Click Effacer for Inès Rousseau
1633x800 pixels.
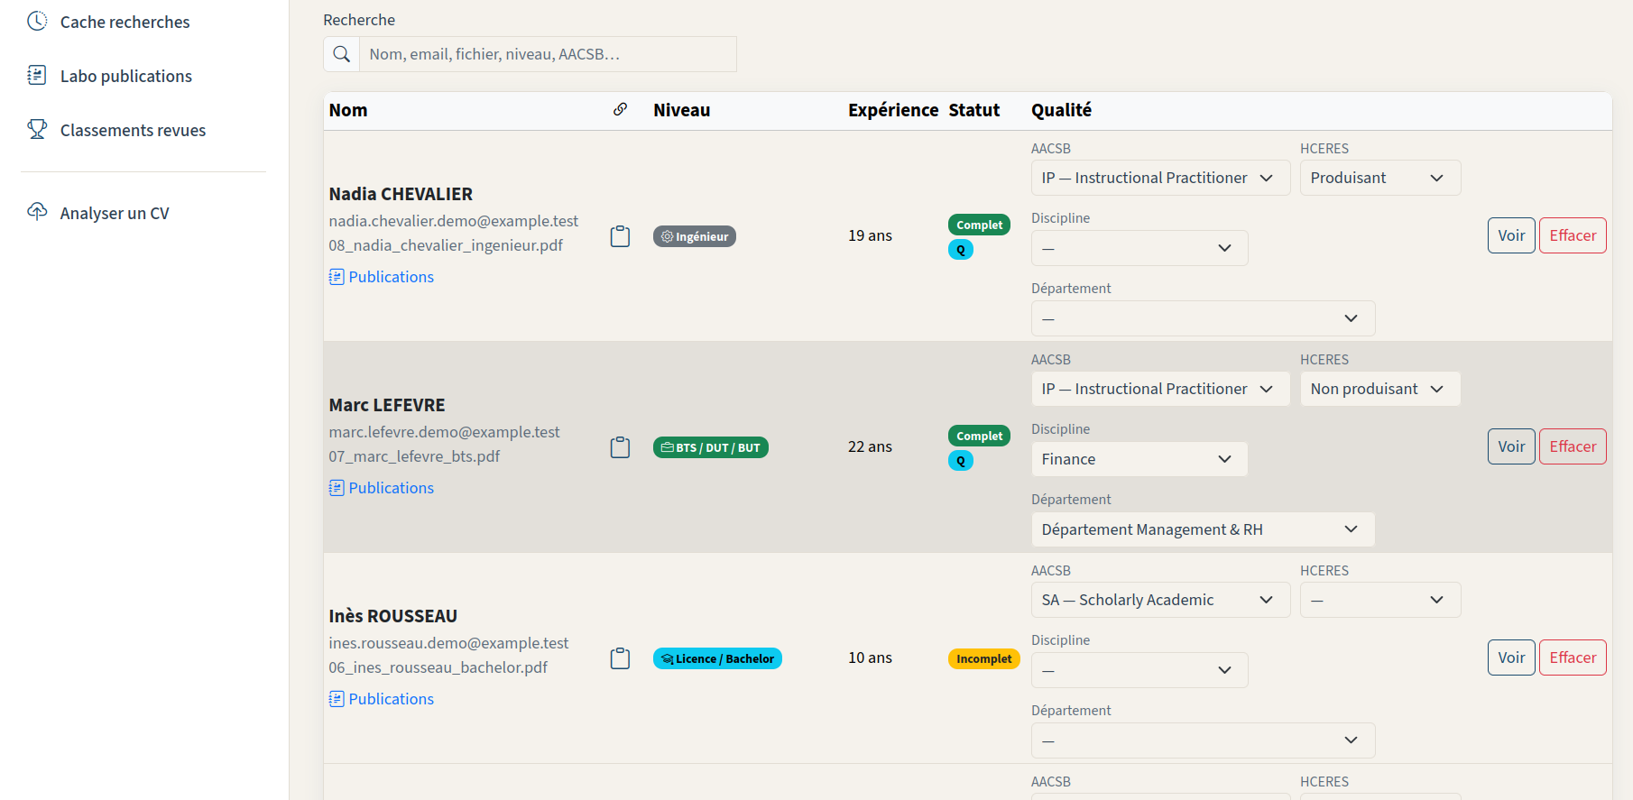coord(1573,657)
